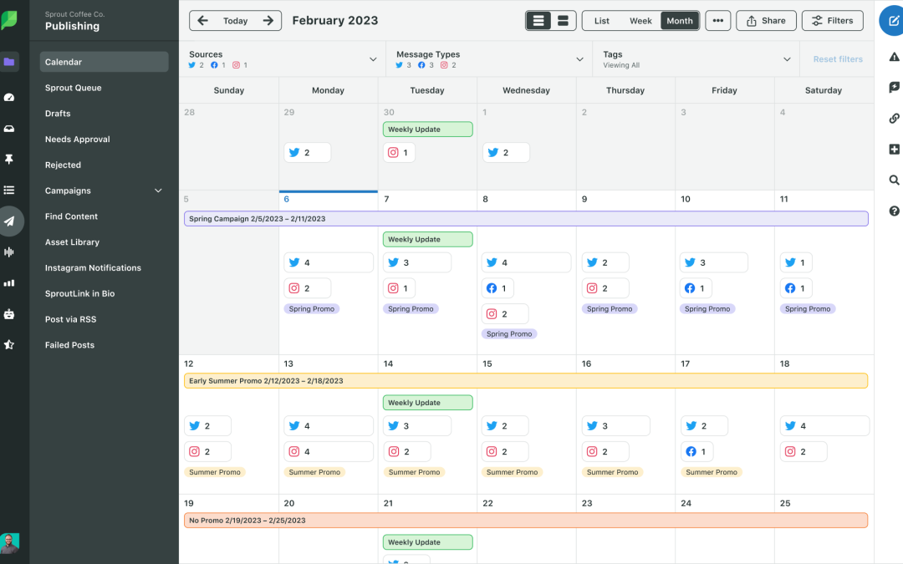Open the help question mark icon
The image size is (903, 564).
[894, 211]
